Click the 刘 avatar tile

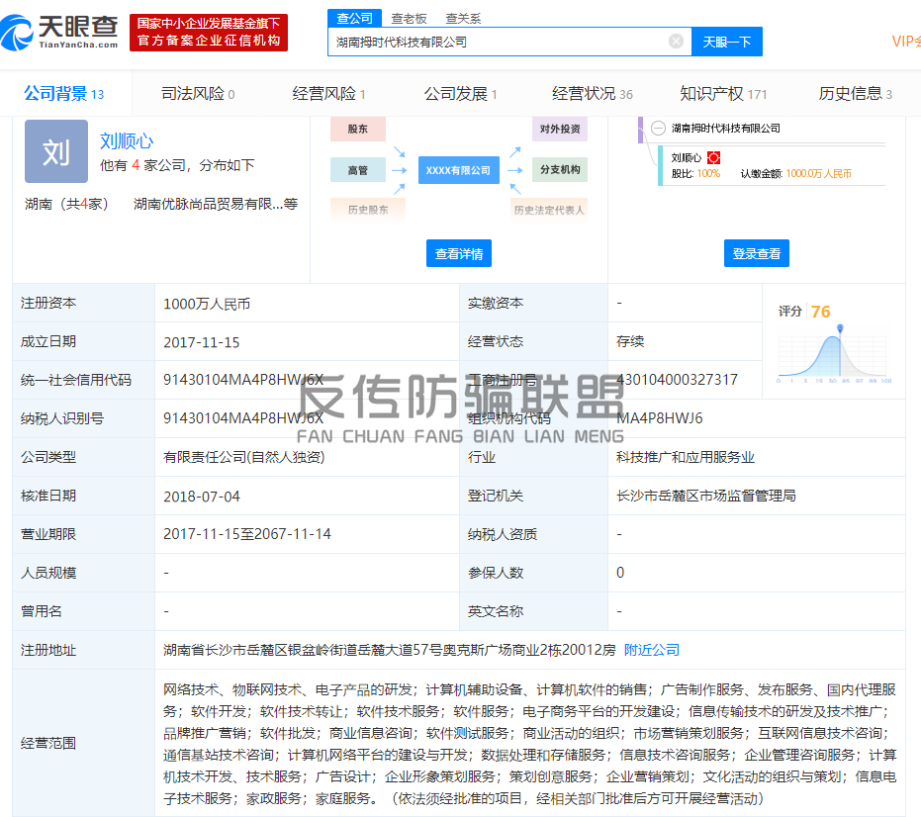[56, 151]
